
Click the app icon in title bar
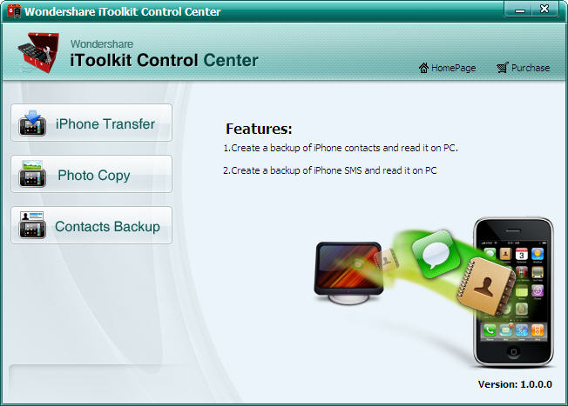tap(14, 10)
